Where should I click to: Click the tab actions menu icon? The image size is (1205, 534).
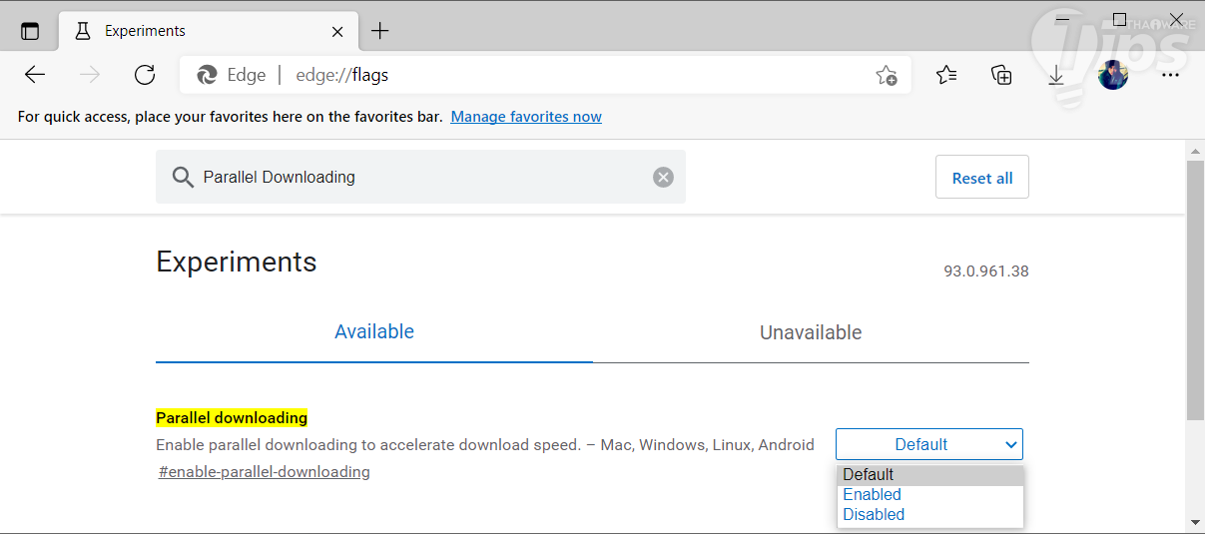(30, 31)
